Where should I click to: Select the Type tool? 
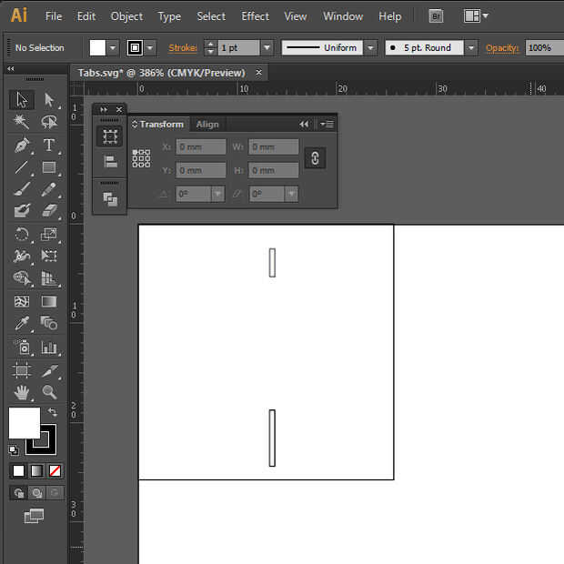49,146
